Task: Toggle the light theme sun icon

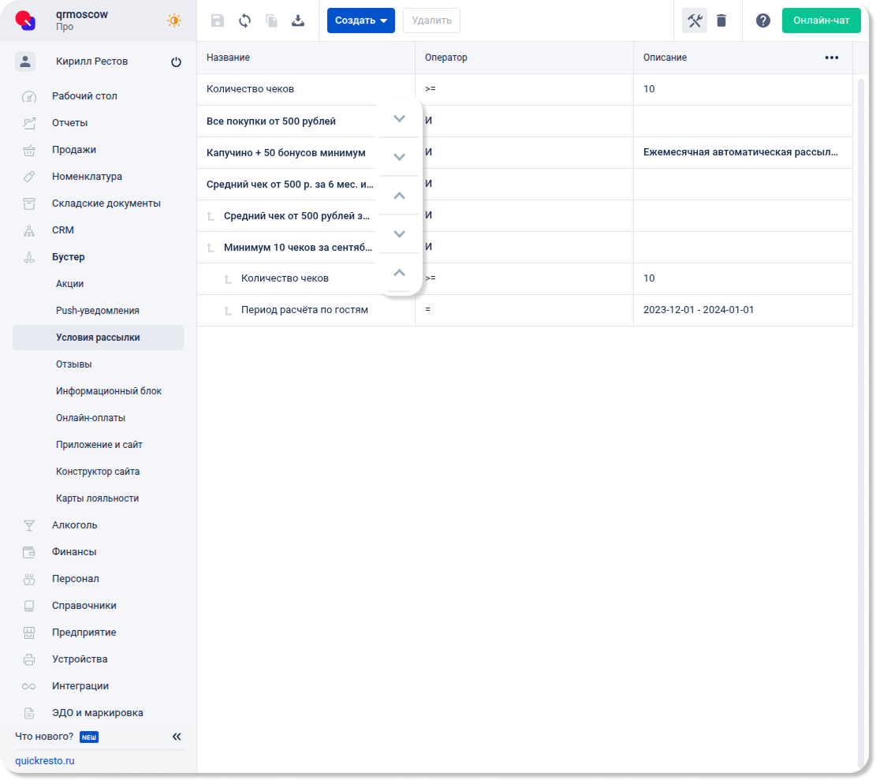Action: (174, 21)
